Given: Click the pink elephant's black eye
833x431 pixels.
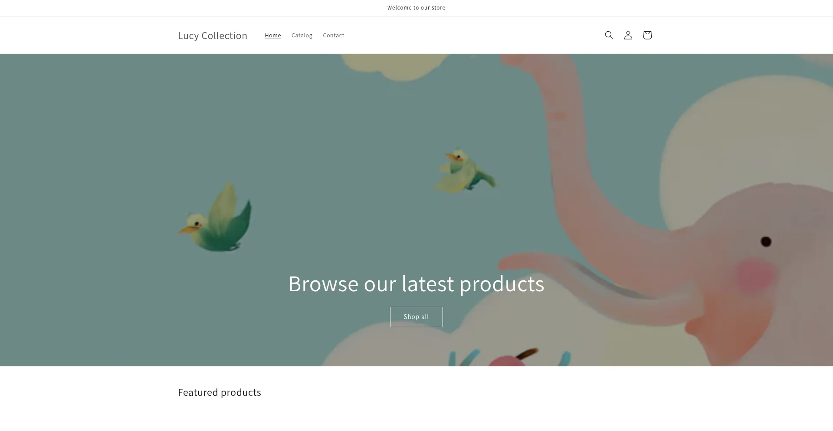Looking at the screenshot, I should click(766, 242).
